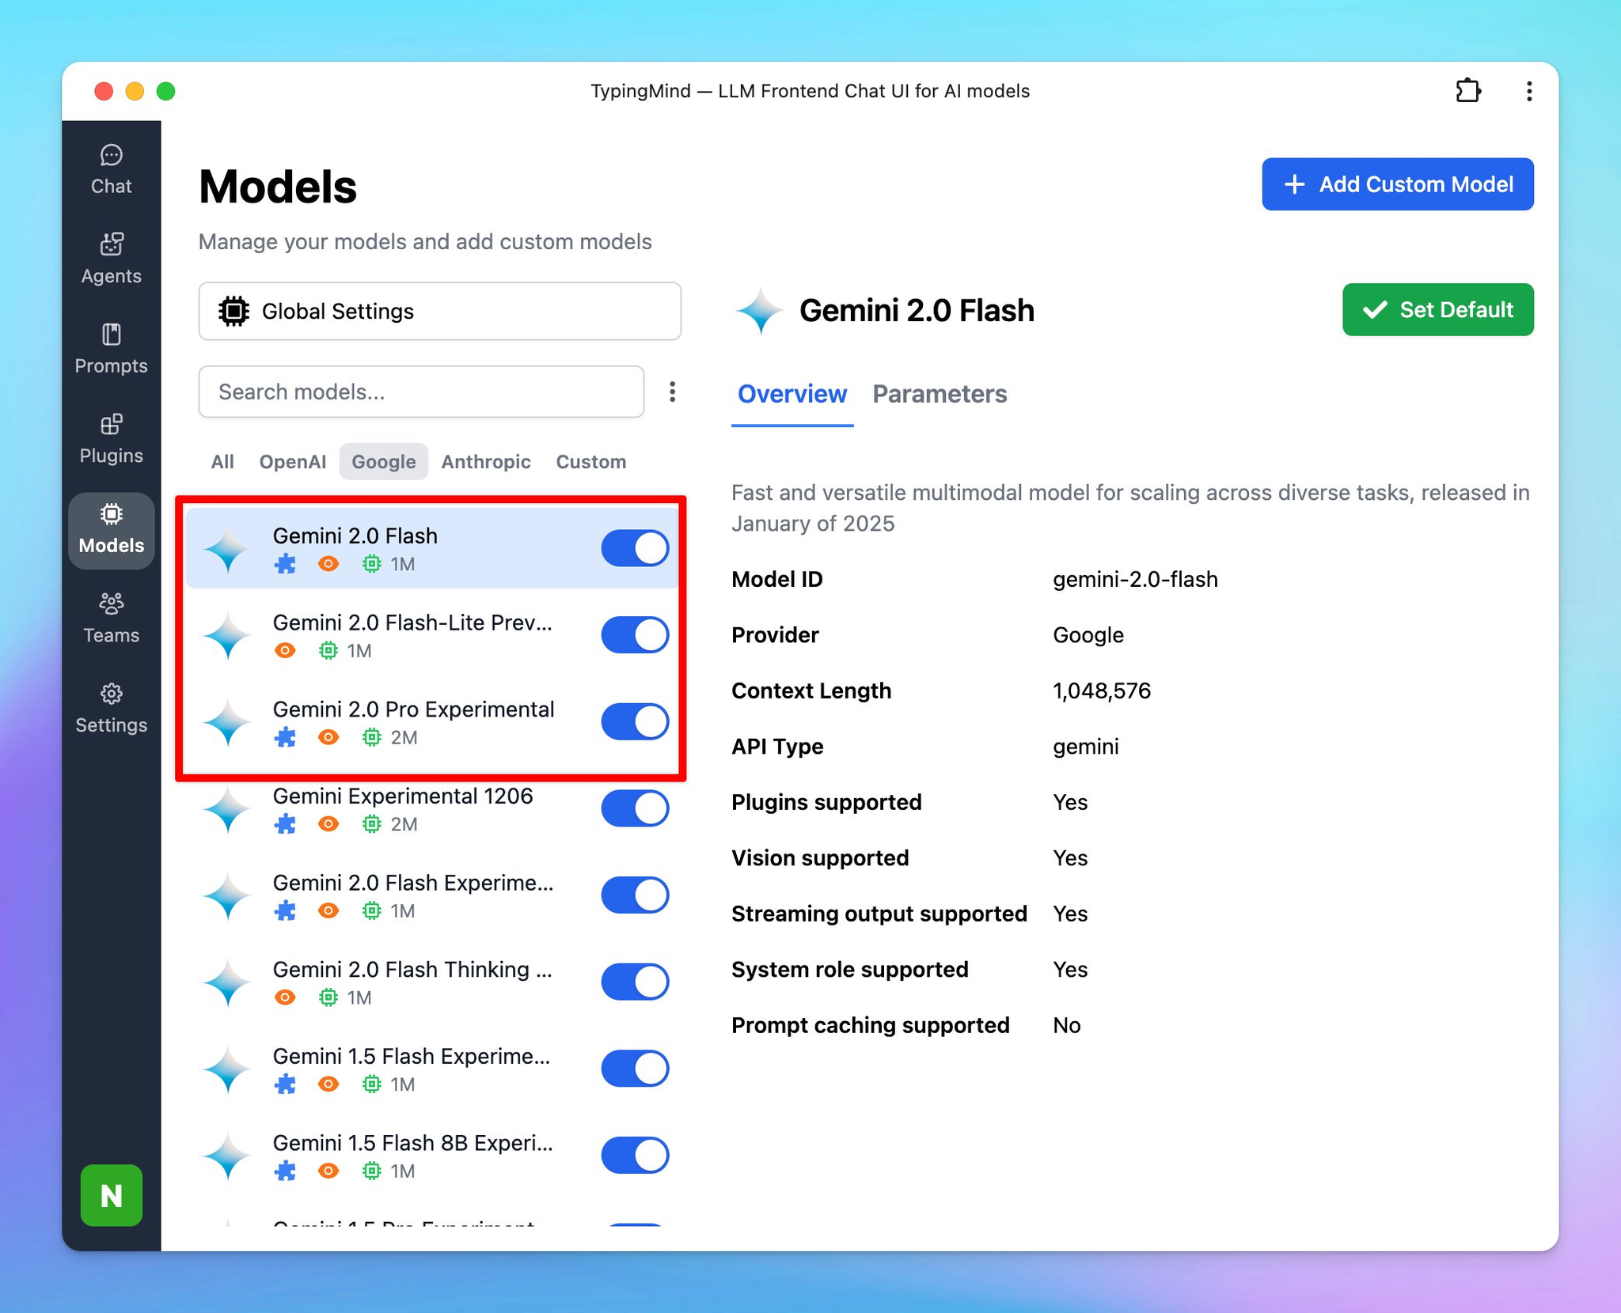Click the extensions puzzle icon in the title bar
Screen dimensions: 1621x1313
coord(1467,91)
